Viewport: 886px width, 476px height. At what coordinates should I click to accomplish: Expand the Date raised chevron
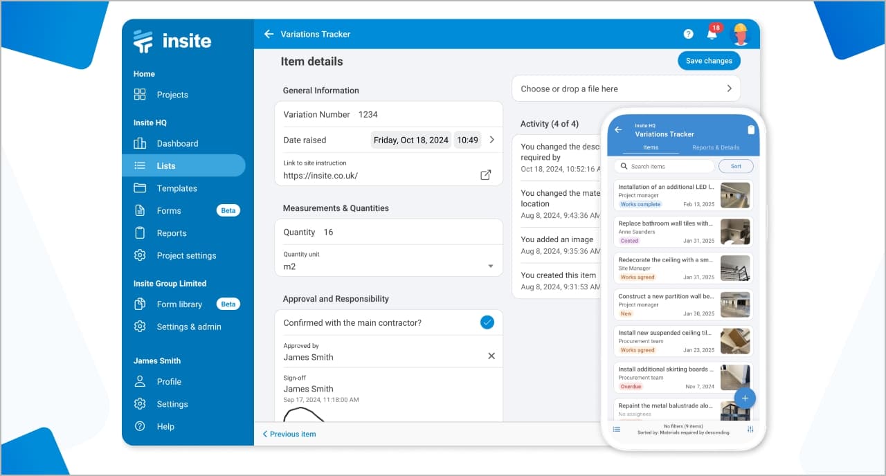coord(491,139)
